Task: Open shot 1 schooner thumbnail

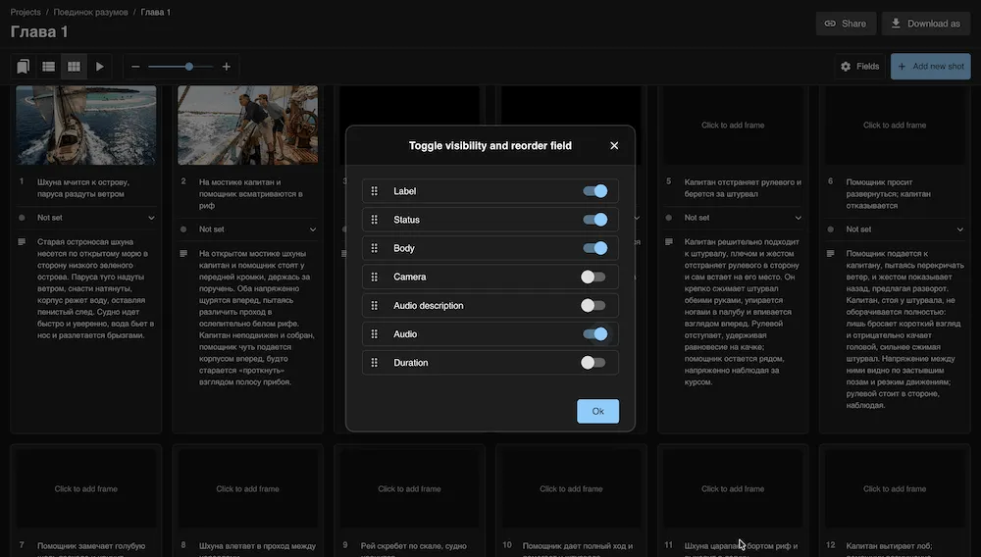Action: pos(86,125)
